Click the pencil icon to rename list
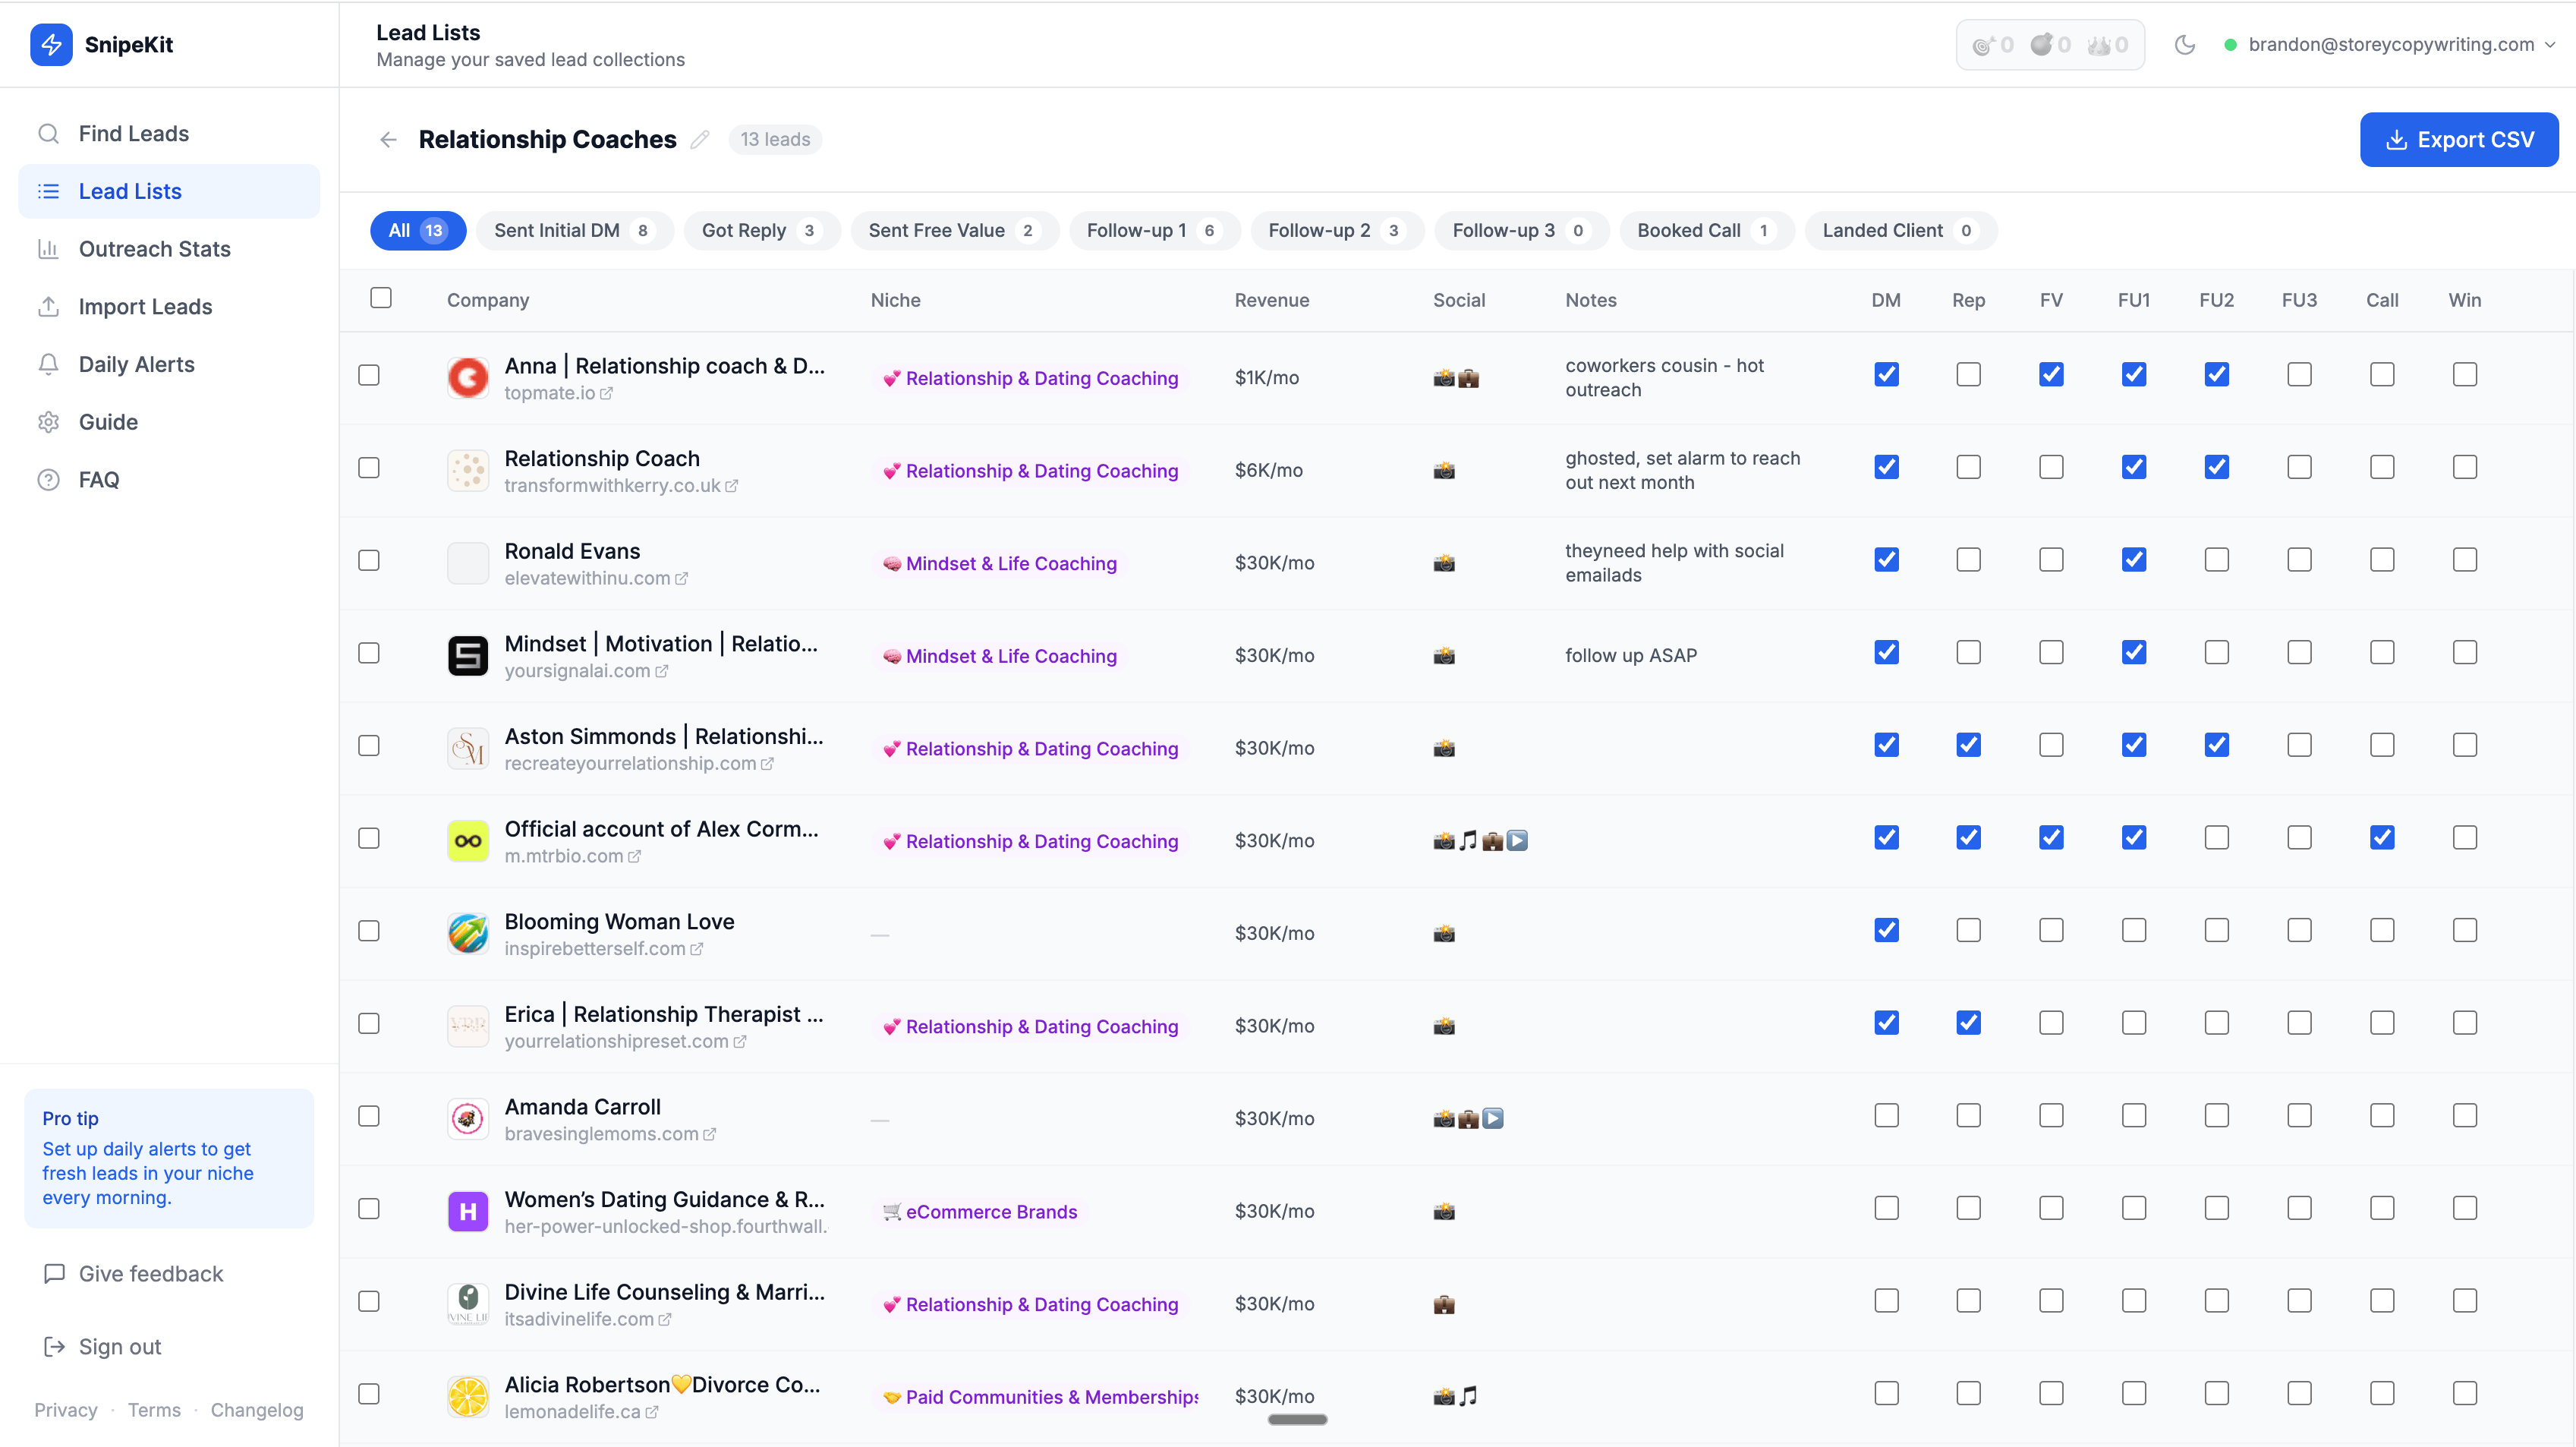 point(700,139)
